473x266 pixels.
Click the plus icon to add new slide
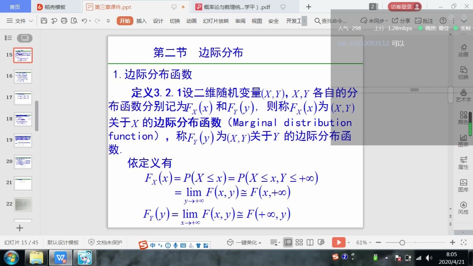(x=20, y=228)
